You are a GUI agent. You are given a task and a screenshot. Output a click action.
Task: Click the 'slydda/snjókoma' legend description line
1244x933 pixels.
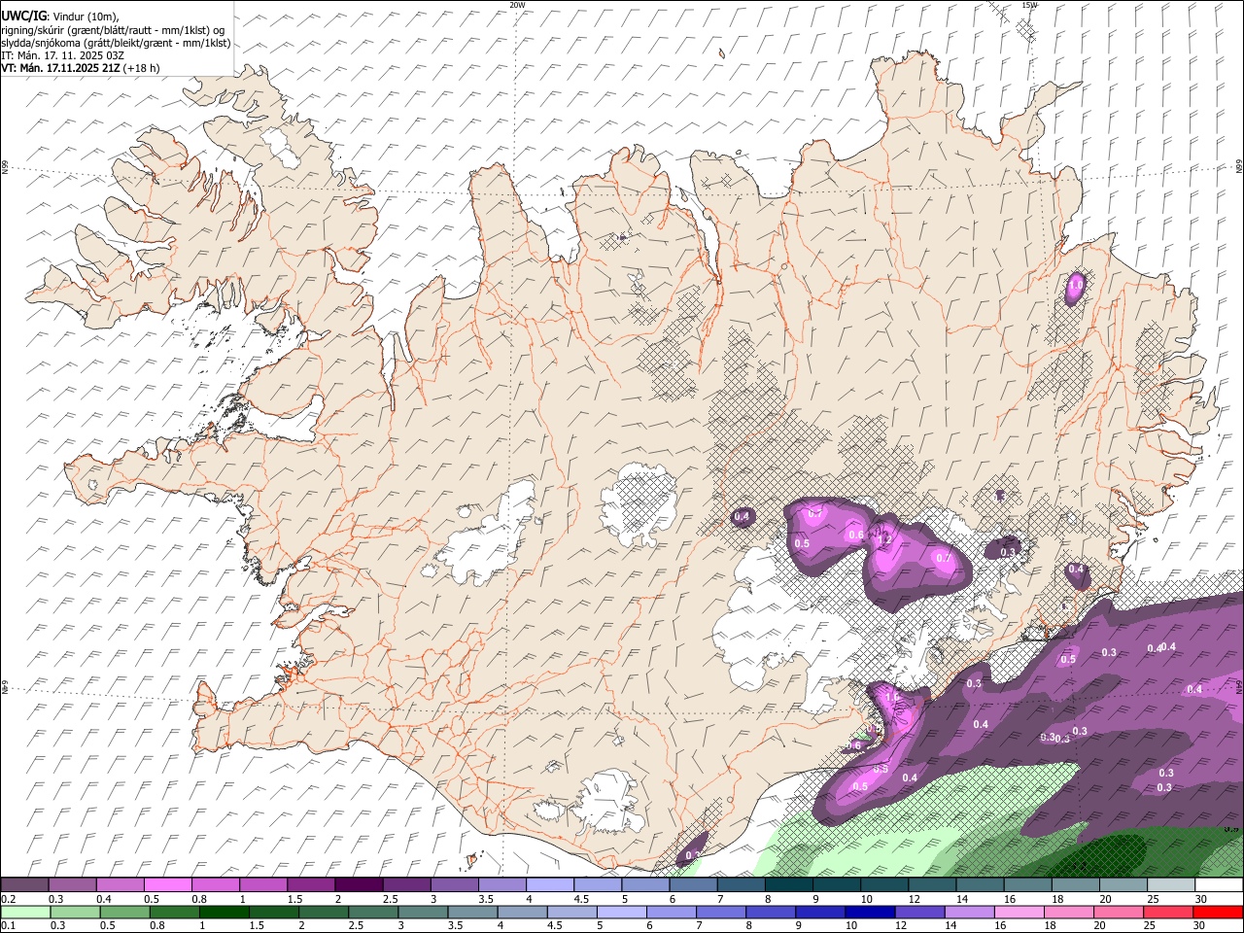116,42
